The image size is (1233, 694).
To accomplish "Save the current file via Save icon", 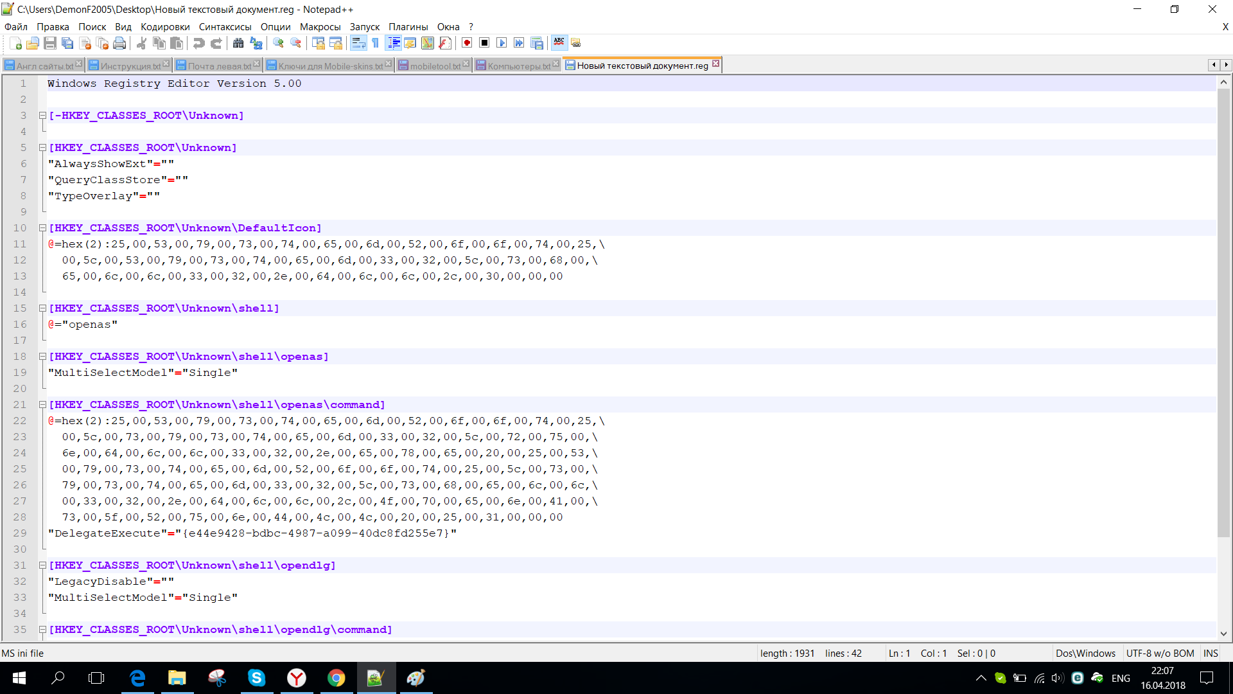I will point(50,43).
